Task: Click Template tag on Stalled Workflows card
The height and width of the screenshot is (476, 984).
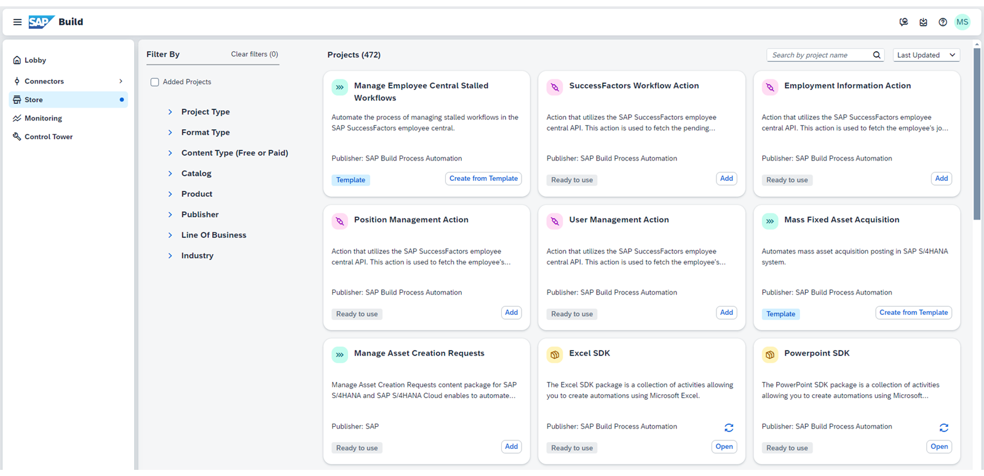Action: click(351, 180)
